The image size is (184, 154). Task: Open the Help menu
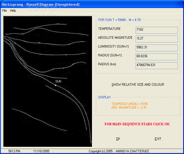click(13, 11)
